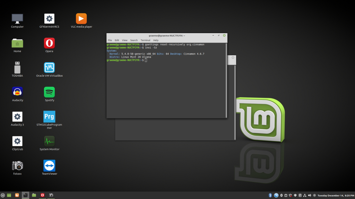Launch System Monitor from the desktop
This screenshot has height=199, width=355.
point(49,141)
